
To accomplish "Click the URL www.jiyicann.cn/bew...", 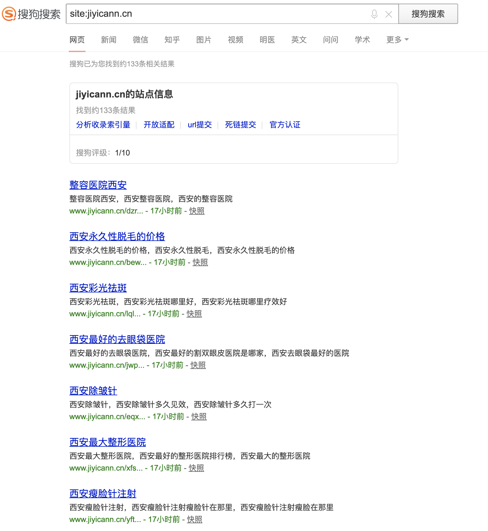I will (x=108, y=263).
